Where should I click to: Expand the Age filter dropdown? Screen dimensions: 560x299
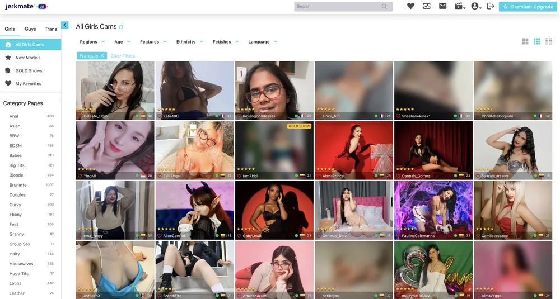122,42
